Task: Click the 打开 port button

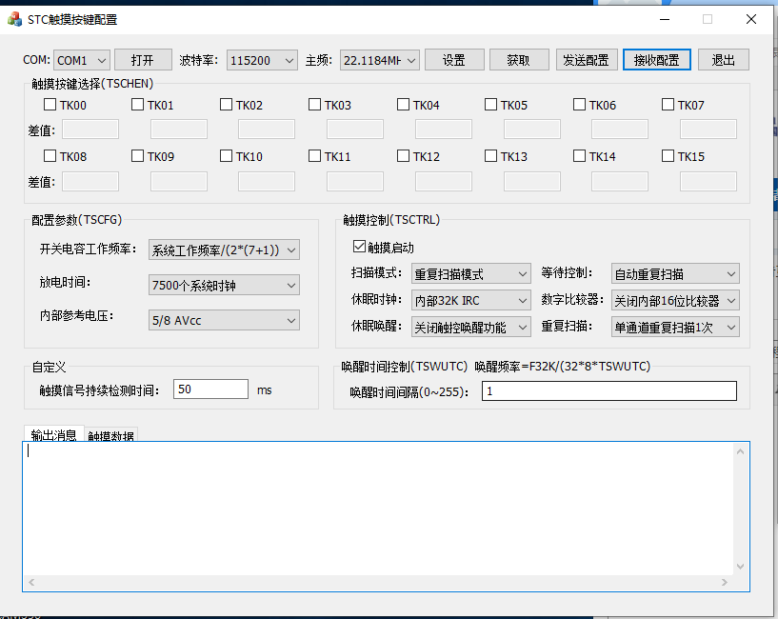Action: [143, 60]
